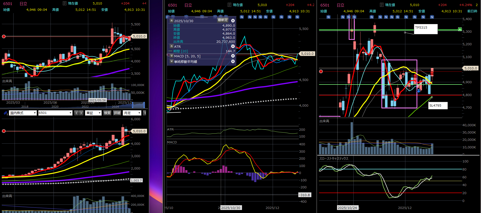
Task: Click the 最新足 latest bar button
Action: [223, 20]
